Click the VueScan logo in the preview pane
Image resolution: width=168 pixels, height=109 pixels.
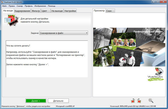coord(156,74)
